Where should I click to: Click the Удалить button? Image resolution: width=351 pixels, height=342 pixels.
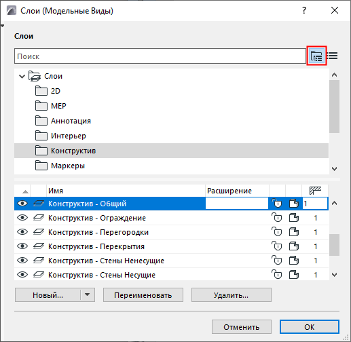(x=232, y=295)
